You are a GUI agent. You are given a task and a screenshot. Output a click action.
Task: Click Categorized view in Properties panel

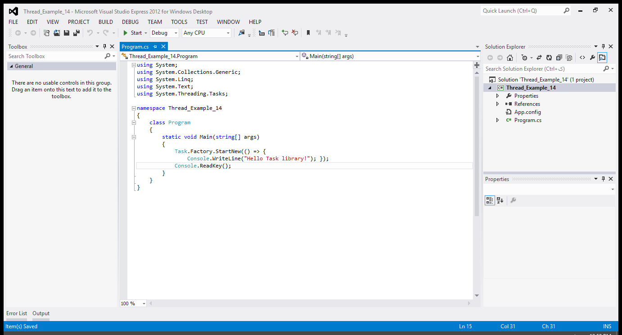click(x=490, y=200)
